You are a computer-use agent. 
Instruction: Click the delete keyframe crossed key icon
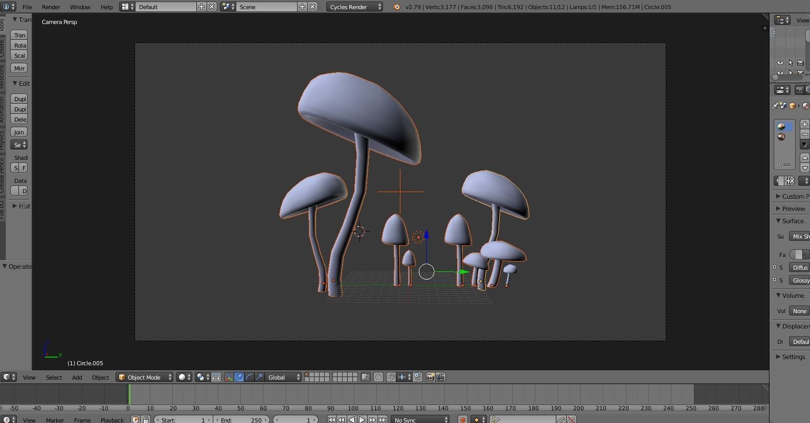571,419
